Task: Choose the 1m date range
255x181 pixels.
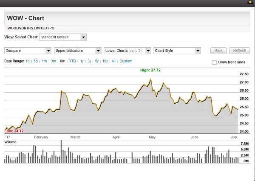Action: (44, 61)
